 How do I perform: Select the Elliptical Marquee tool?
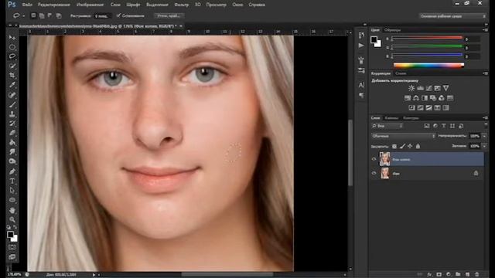(12, 47)
